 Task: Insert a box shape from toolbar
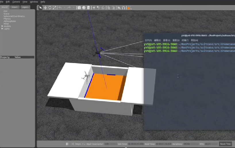point(79,8)
